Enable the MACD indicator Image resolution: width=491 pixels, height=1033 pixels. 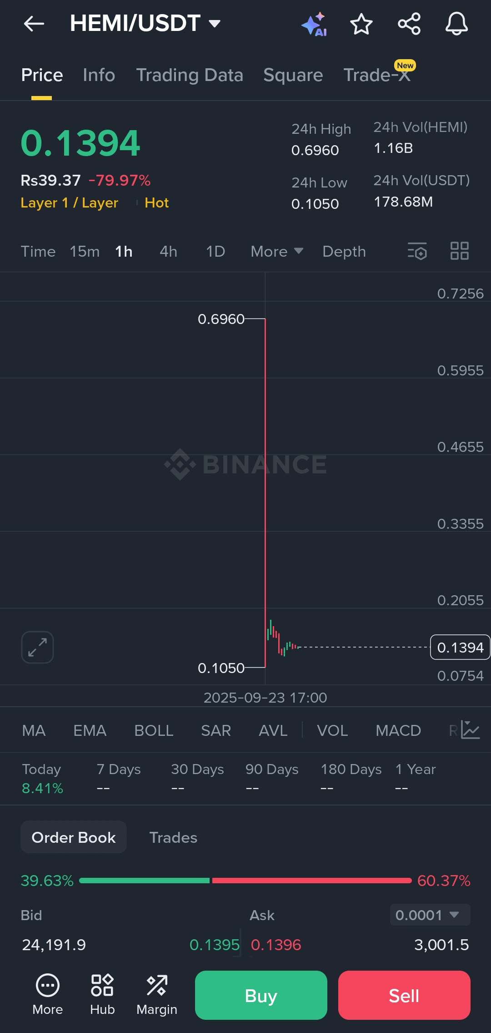pyautogui.click(x=398, y=731)
